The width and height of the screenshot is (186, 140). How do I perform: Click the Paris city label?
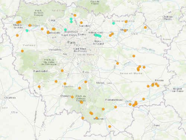pyautogui.click(x=71, y=43)
